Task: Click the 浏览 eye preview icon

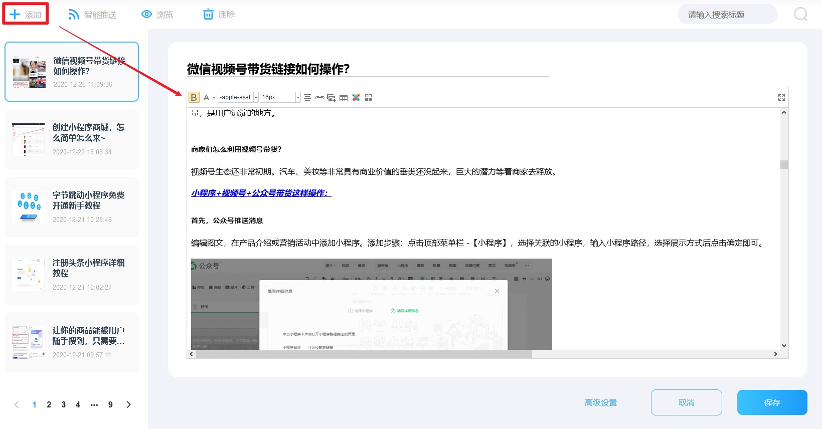Action: (x=146, y=15)
